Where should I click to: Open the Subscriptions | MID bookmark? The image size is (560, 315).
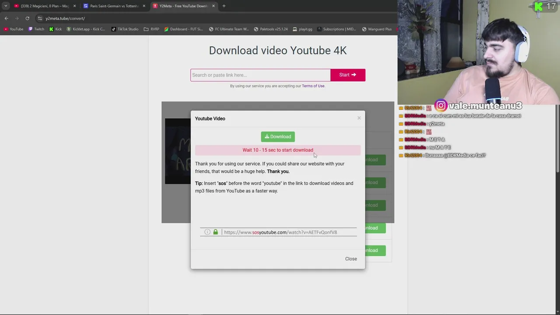point(336,29)
